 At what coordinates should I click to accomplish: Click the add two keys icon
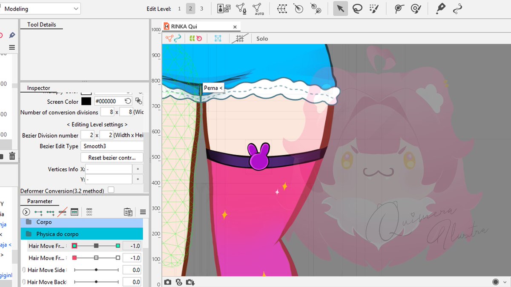pos(38,212)
